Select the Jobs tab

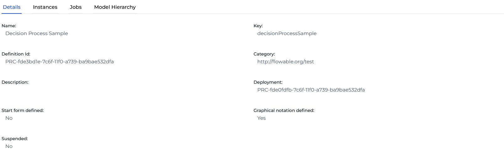(76, 7)
